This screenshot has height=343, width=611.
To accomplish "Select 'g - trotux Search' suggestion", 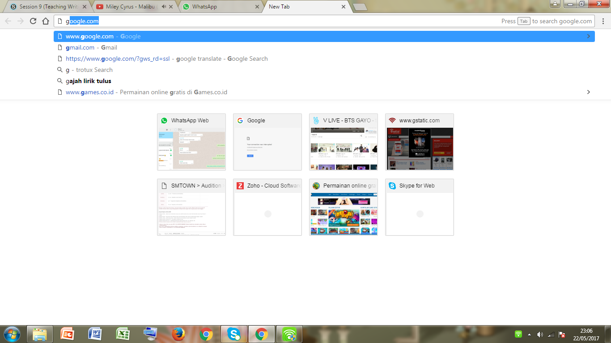I will [x=324, y=70].
